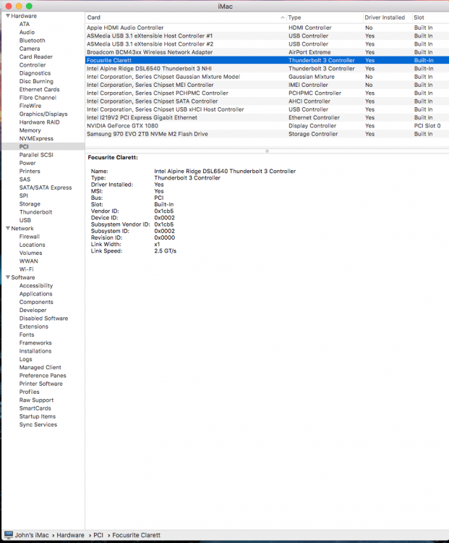Image resolution: width=449 pixels, height=543 pixels.
Task: Collapse the Hardware section triangle
Action: pos(8,16)
